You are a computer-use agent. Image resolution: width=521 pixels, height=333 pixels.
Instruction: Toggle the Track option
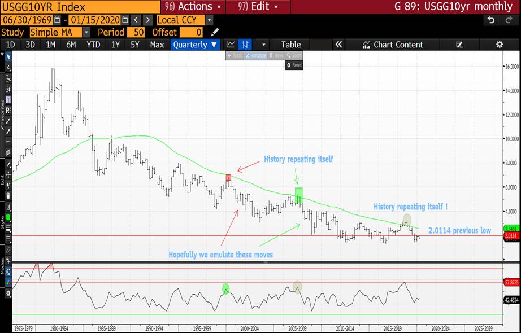[x=235, y=55]
